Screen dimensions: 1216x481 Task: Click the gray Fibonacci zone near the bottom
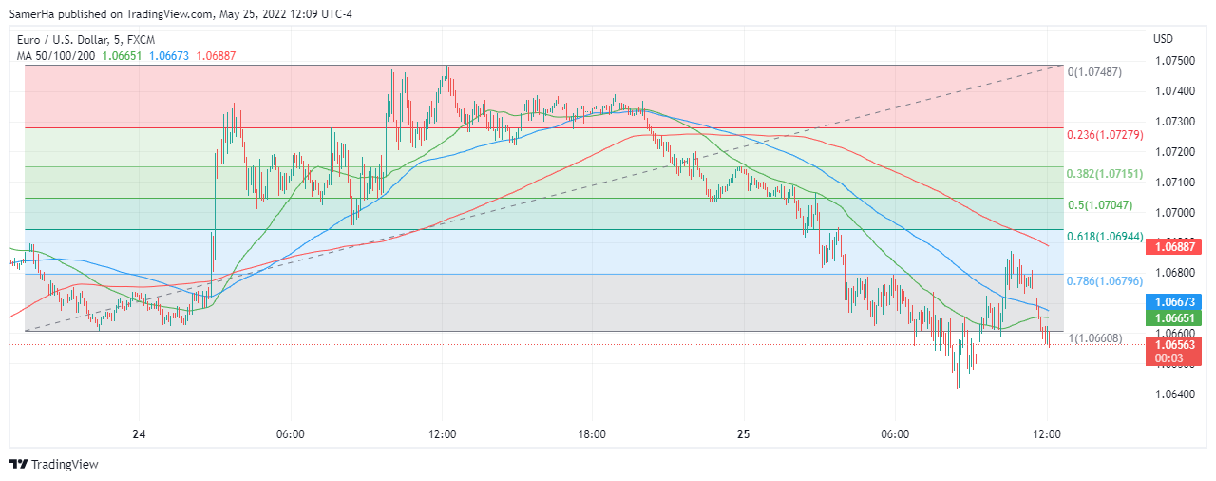(x=475, y=304)
